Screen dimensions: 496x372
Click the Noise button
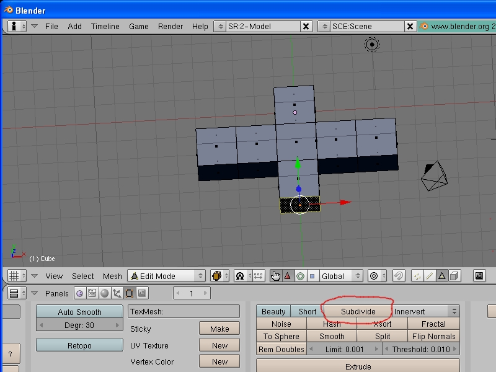(x=281, y=324)
